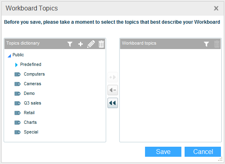The width and height of the screenshot is (225, 164).
Task: Add a new topic with plus icon
Action: click(x=80, y=44)
